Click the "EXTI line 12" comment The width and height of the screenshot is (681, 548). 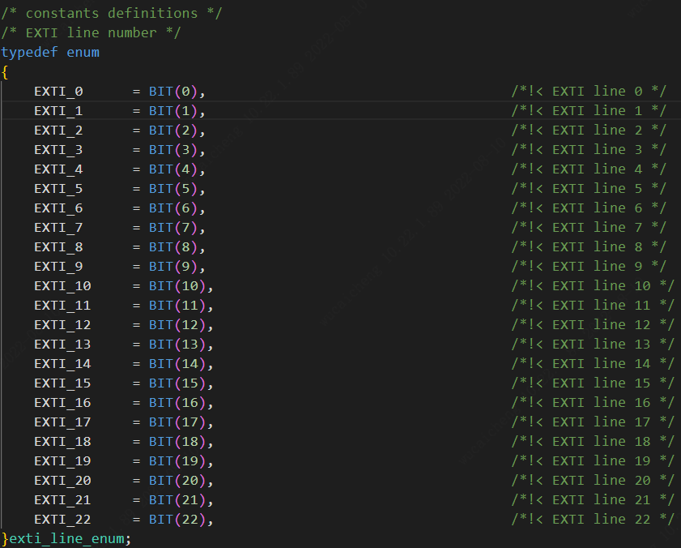tap(593, 324)
